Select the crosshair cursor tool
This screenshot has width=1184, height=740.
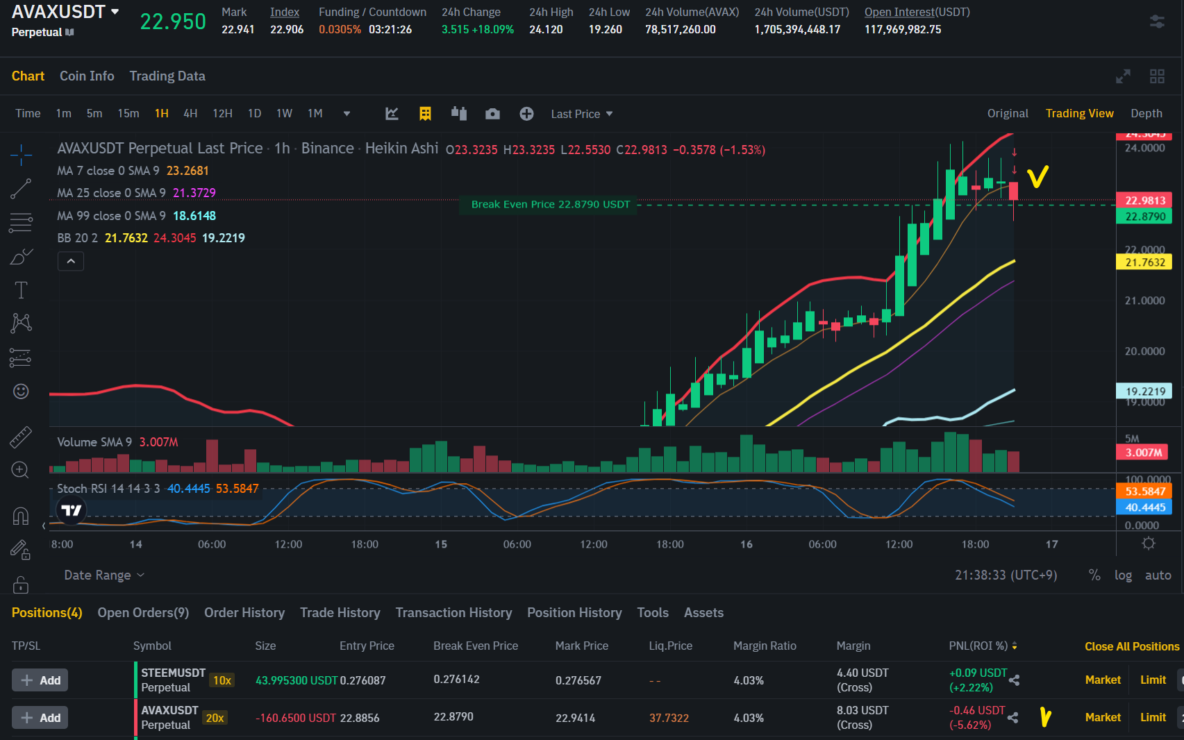coord(21,155)
